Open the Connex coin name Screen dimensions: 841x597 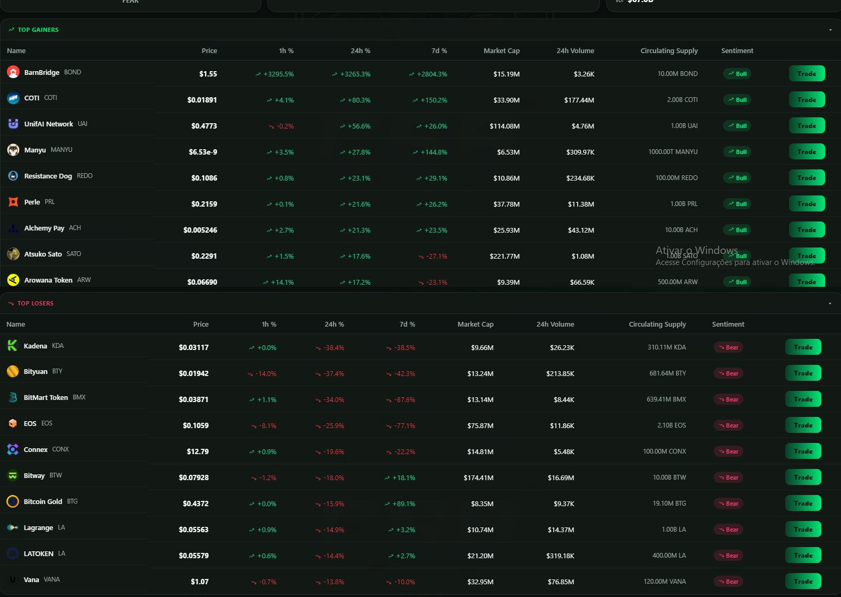(x=36, y=449)
